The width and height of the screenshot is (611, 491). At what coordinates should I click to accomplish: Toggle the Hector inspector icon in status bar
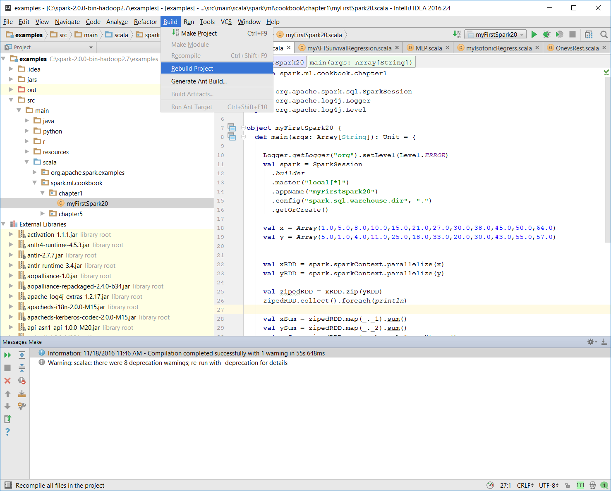pos(593,485)
